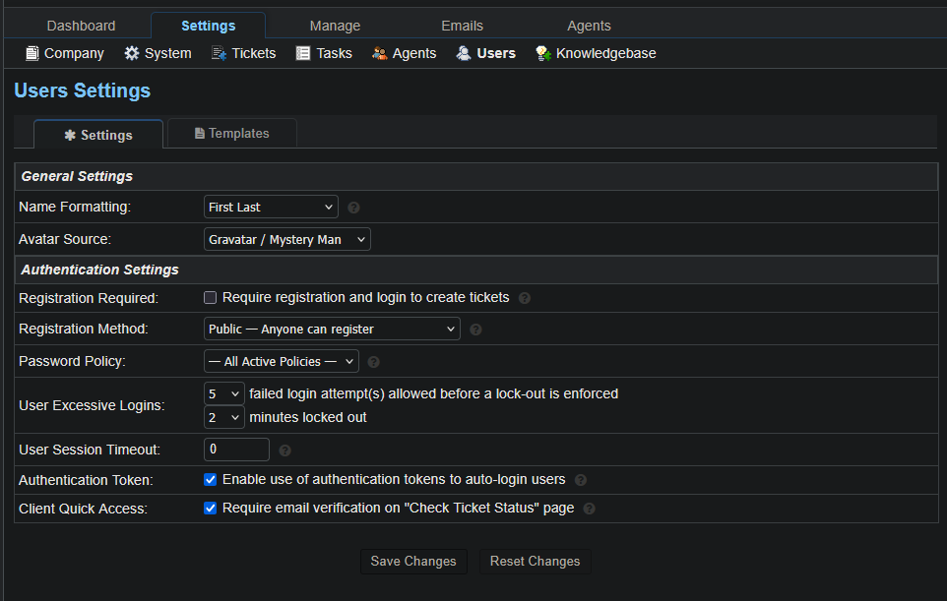Expand the Avatar Source dropdown
The image size is (947, 601).
click(286, 239)
